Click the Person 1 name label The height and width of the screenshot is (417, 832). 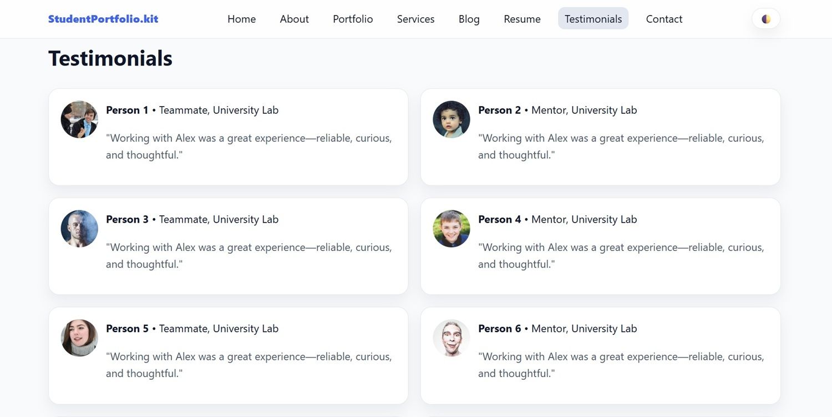tap(127, 110)
